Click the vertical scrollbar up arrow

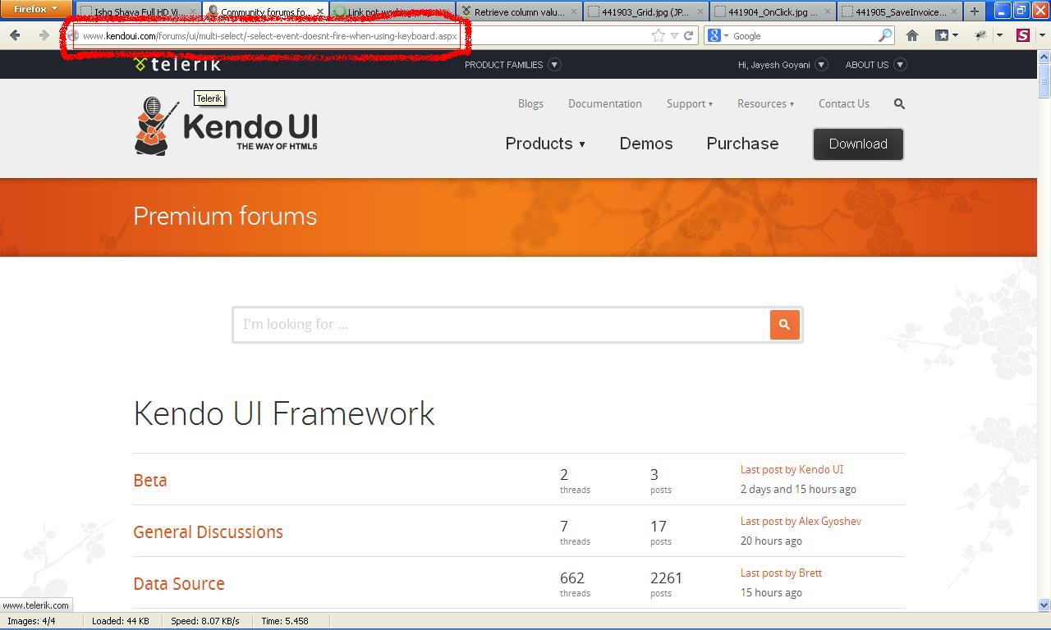click(1044, 57)
